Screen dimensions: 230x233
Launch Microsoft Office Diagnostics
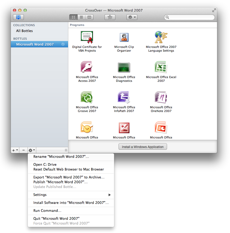click(x=124, y=72)
